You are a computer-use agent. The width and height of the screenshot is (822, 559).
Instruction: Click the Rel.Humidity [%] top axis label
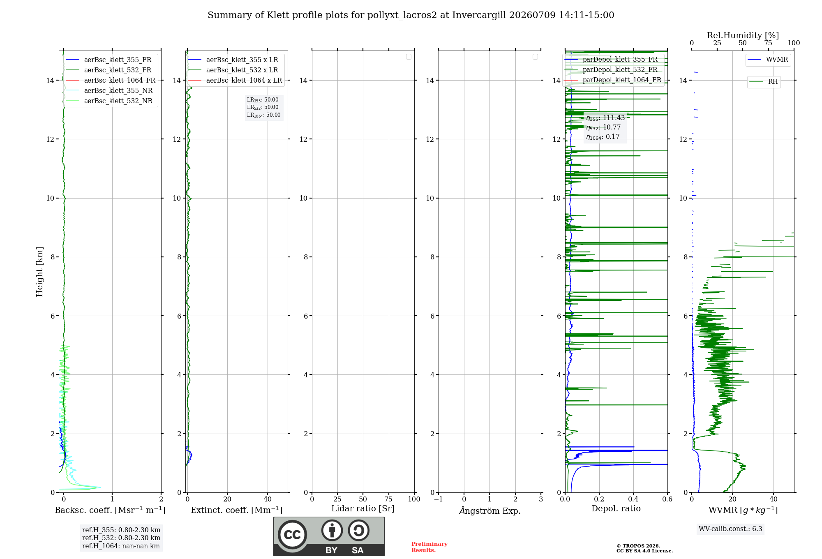(x=743, y=35)
